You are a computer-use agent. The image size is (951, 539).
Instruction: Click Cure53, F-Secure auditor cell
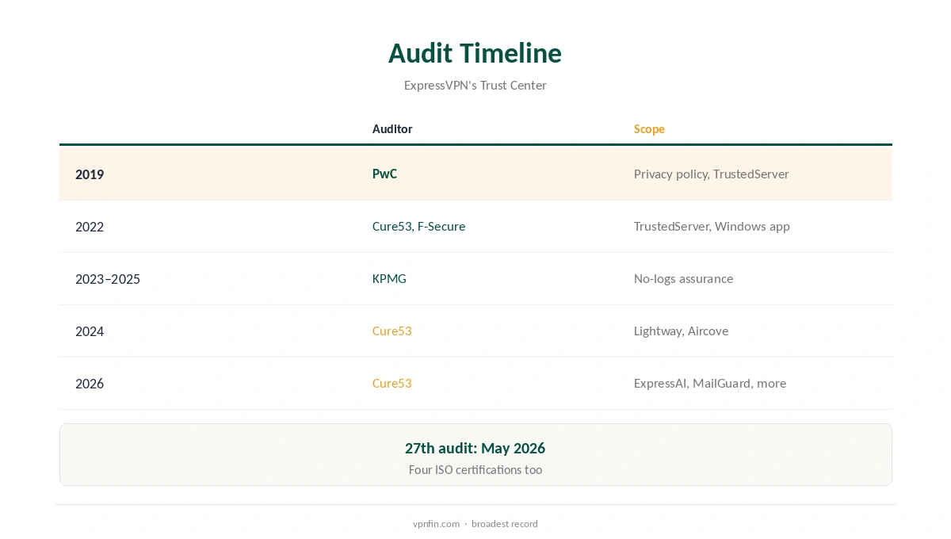(418, 226)
